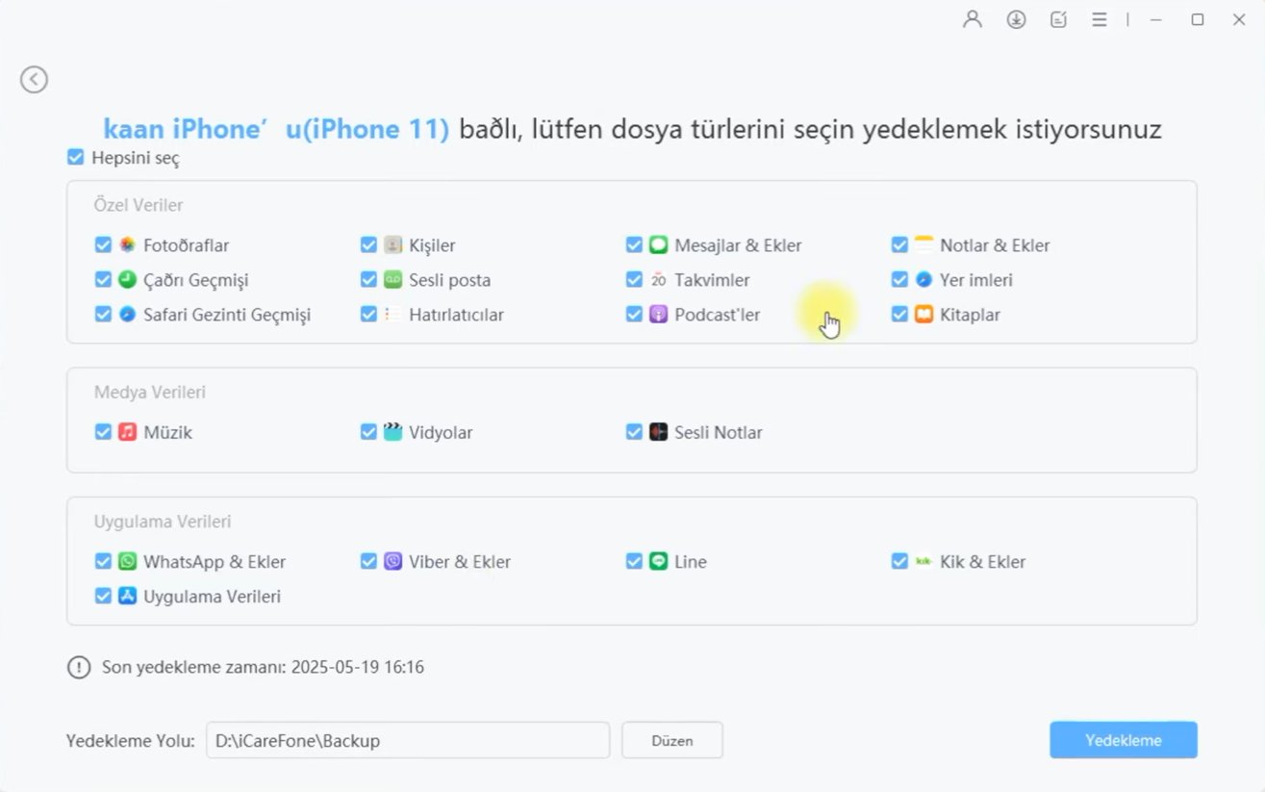Image resolution: width=1265 pixels, height=792 pixels.
Task: Click the Kişiler contacts icon
Action: [x=392, y=245]
